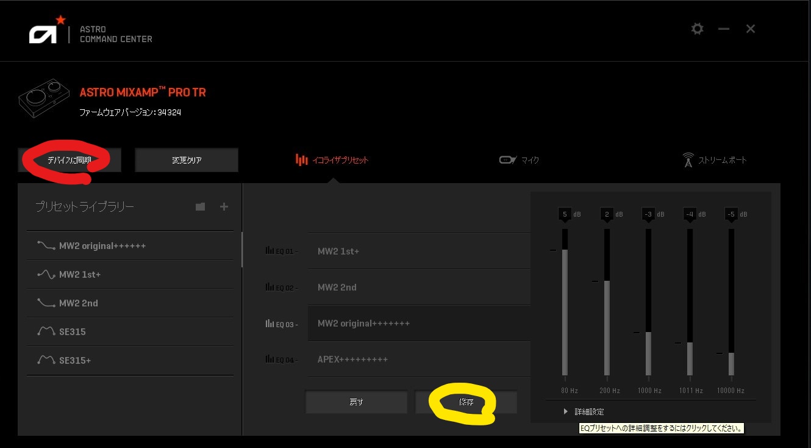Image resolution: width=811 pixels, height=448 pixels.
Task: Select the イコライザプリセット tab
Action: point(332,160)
